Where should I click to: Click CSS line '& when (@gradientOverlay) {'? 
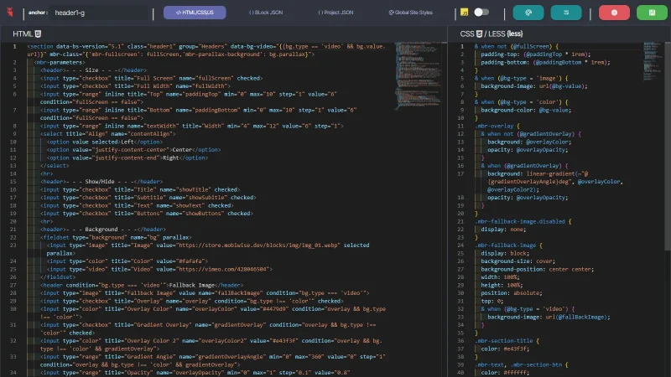524,166
